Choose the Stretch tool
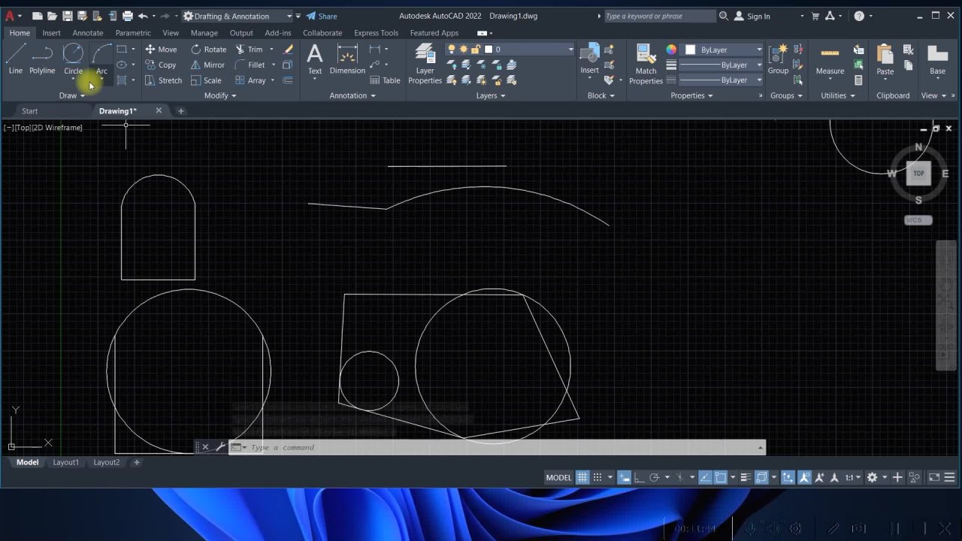The height and width of the screenshot is (541, 962). pyautogui.click(x=163, y=80)
